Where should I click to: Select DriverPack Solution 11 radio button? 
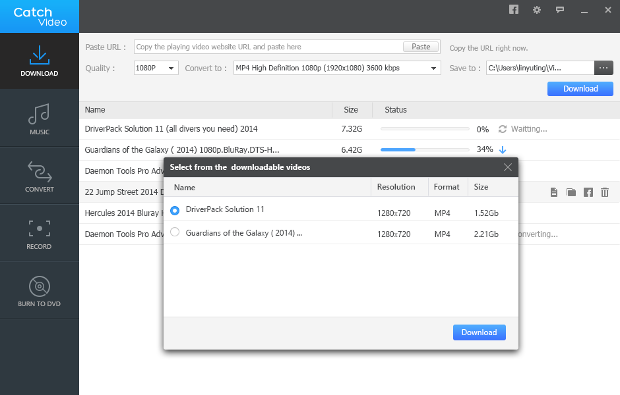tap(175, 210)
